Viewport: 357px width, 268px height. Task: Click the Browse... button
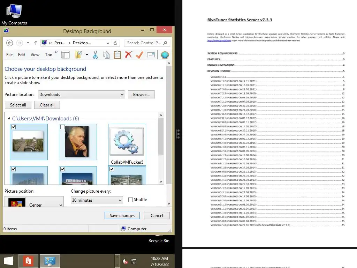pyautogui.click(x=141, y=94)
